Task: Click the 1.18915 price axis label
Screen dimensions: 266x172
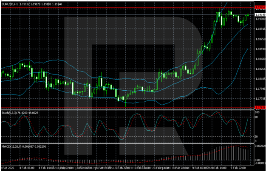Action: click(x=258, y=29)
